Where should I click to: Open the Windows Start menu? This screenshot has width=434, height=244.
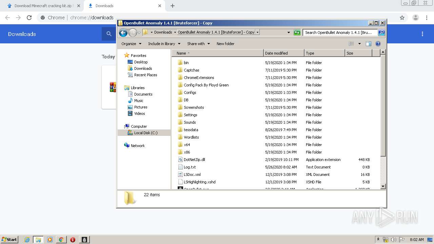click(9, 240)
